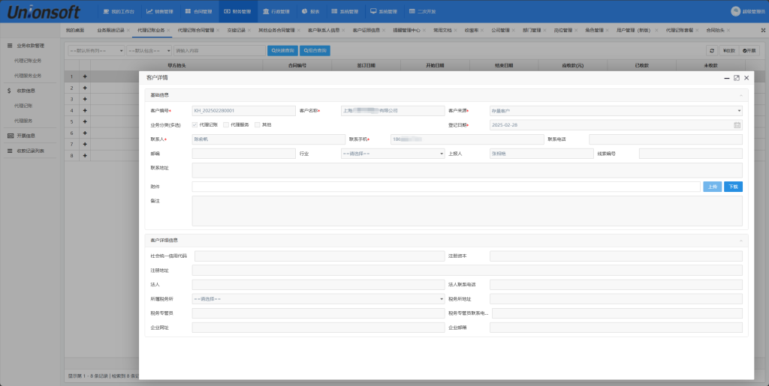
Task: Switch to the 客户证照信息 tab
Action: coord(366,30)
